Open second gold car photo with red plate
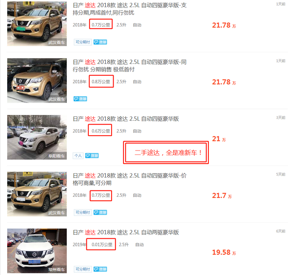 37,81
